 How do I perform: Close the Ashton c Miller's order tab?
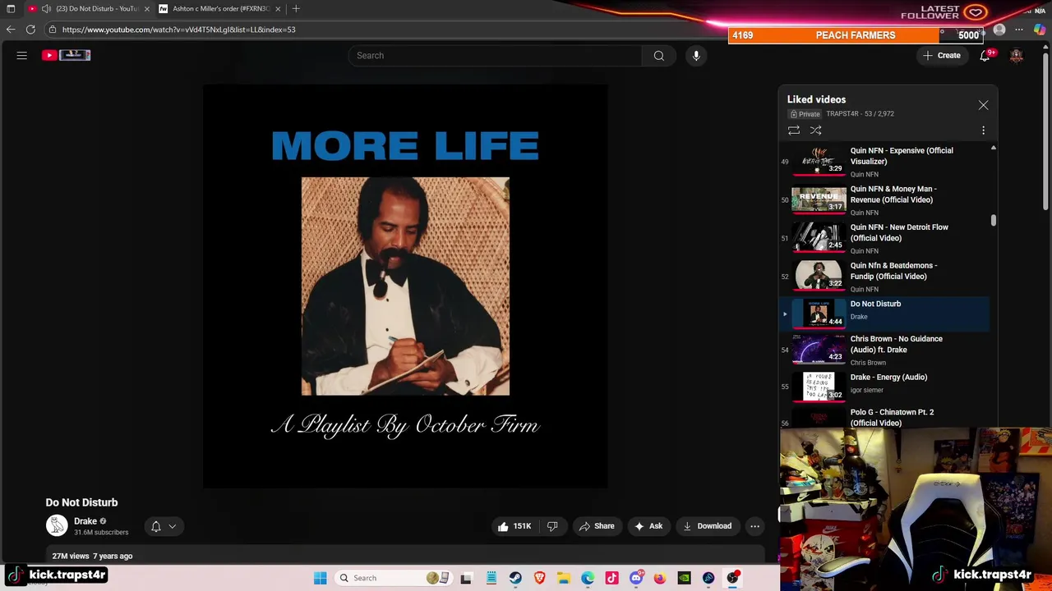pos(278,8)
